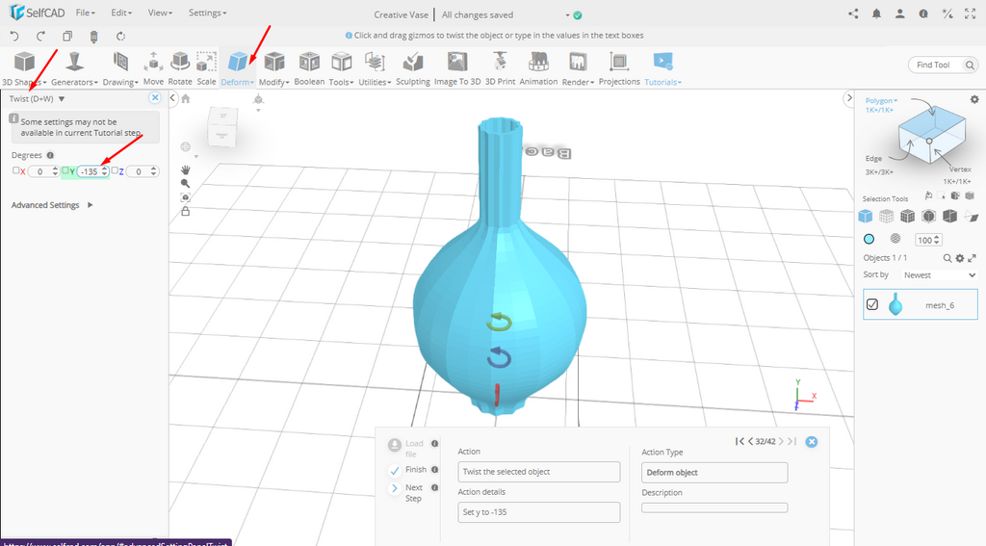
Task: Collapse the right panel arrow
Action: point(849,98)
